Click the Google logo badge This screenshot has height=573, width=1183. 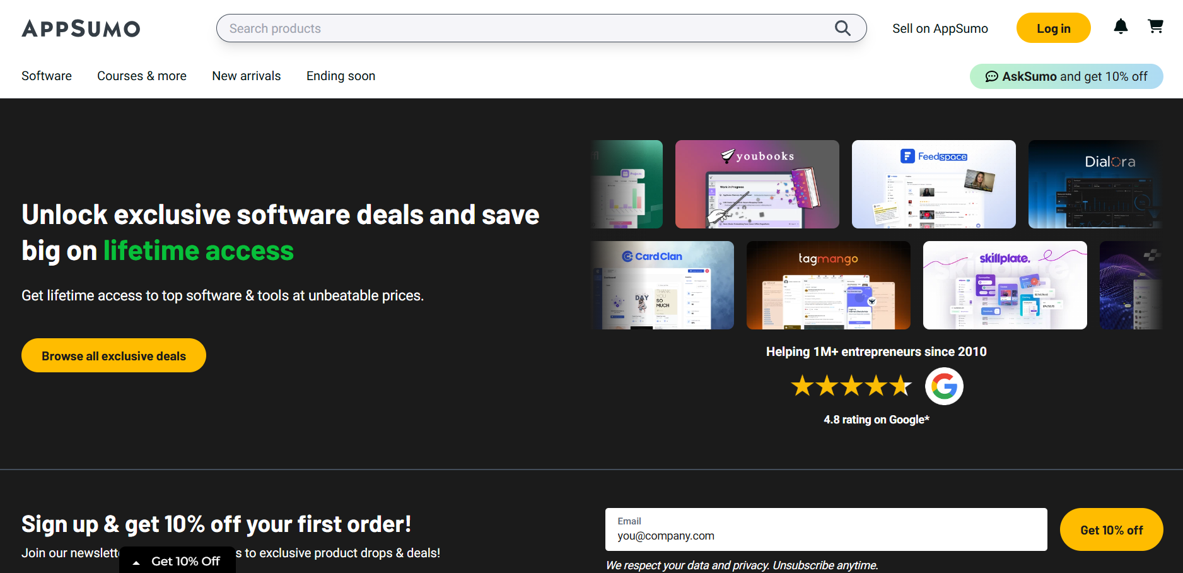944,386
